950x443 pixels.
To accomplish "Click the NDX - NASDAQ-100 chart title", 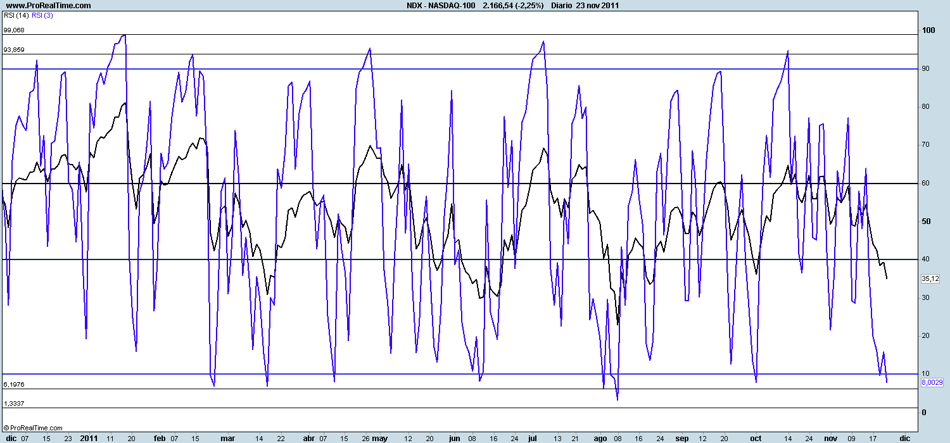I will tap(441, 5).
